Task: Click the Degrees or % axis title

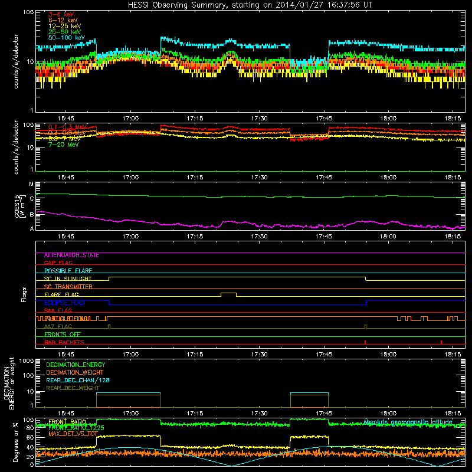Action: [x=16, y=442]
